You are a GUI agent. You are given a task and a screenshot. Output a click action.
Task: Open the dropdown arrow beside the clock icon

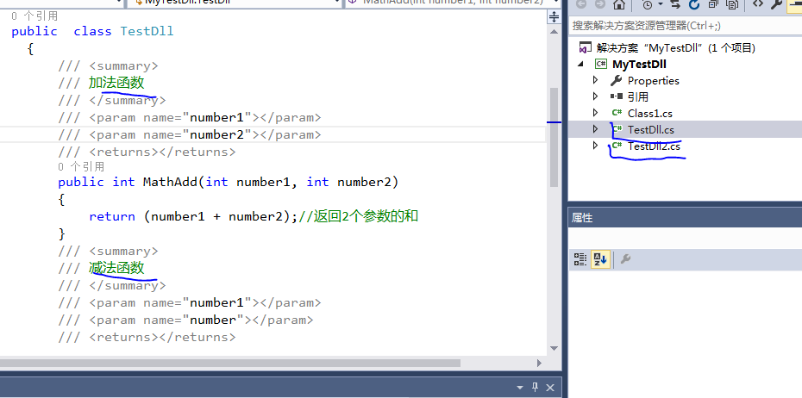coord(660,4)
